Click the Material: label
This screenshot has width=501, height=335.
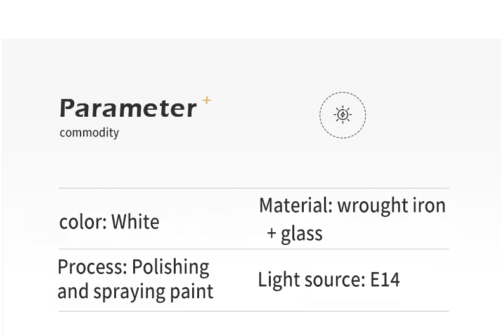click(296, 205)
